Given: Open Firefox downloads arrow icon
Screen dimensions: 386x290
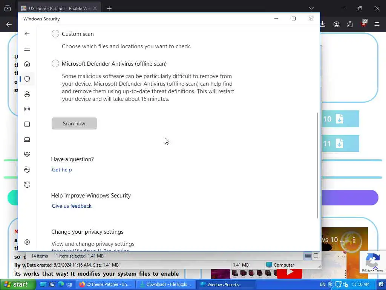Looking at the screenshot, I should pos(323,24).
